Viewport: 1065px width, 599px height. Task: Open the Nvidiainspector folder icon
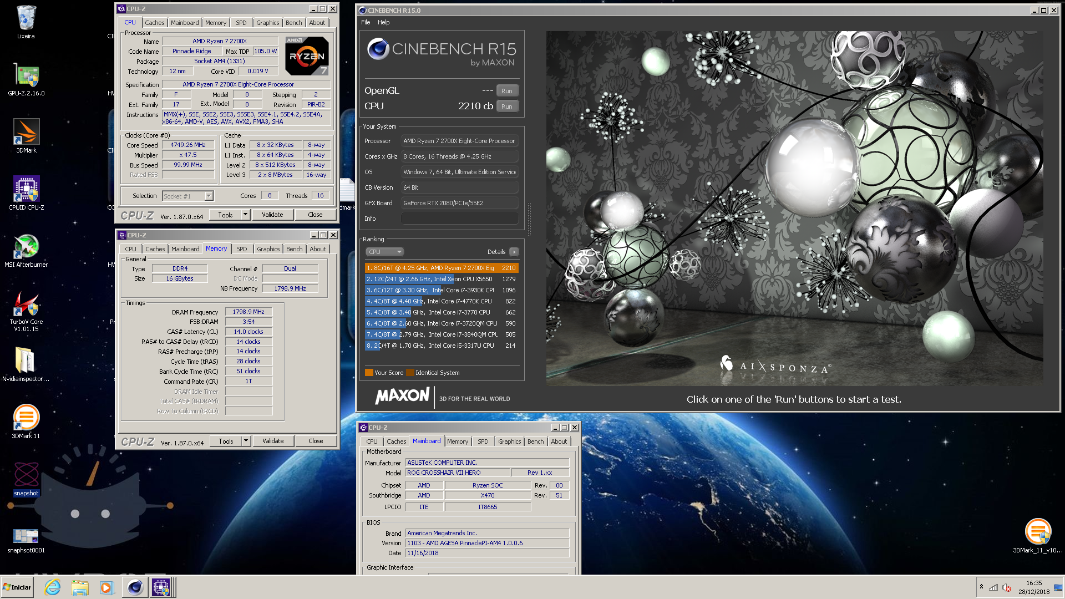[26, 365]
